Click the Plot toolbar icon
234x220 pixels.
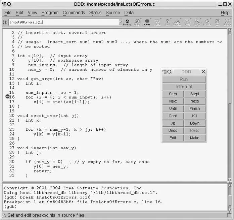point(187,22)
